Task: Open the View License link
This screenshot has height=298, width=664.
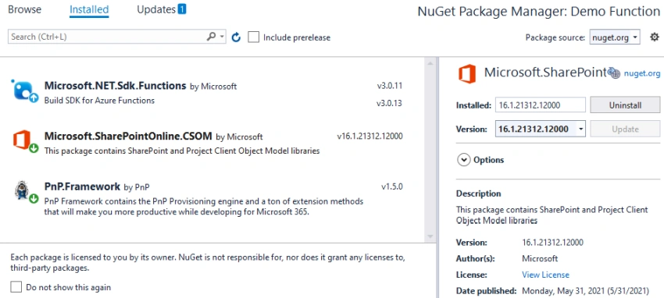Action: click(x=545, y=275)
